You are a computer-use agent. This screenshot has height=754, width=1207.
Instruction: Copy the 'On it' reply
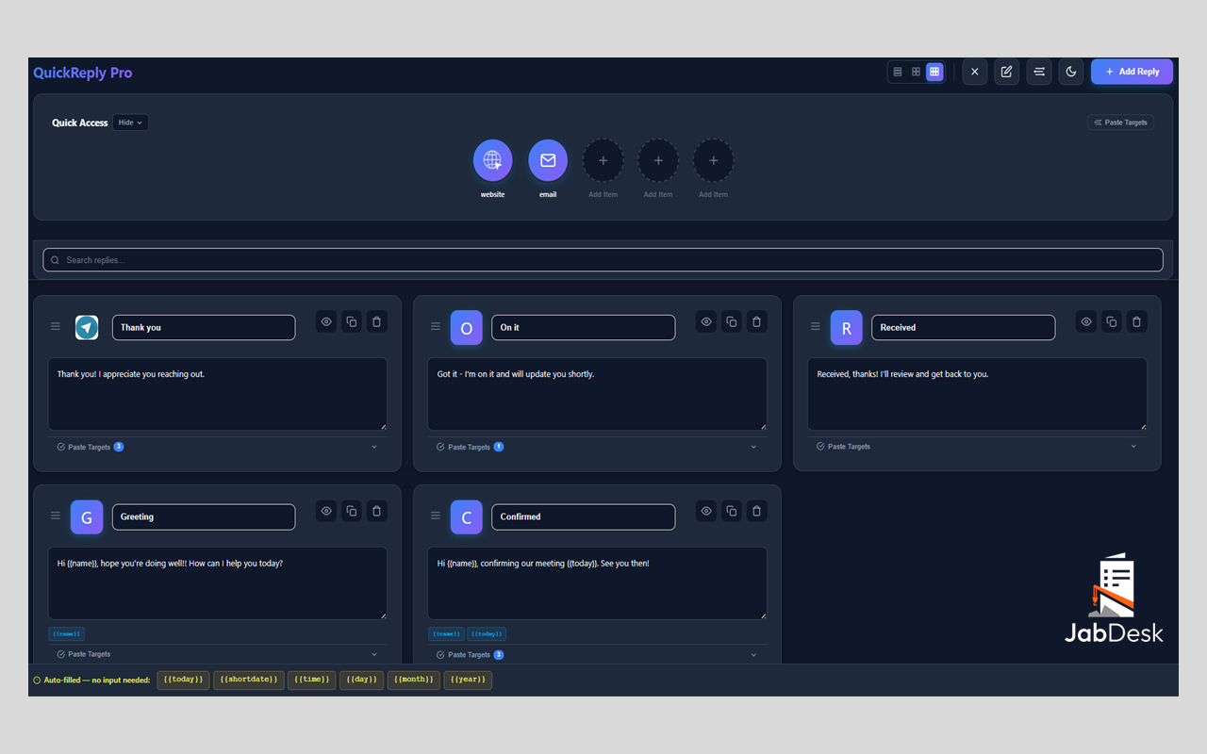(x=731, y=321)
